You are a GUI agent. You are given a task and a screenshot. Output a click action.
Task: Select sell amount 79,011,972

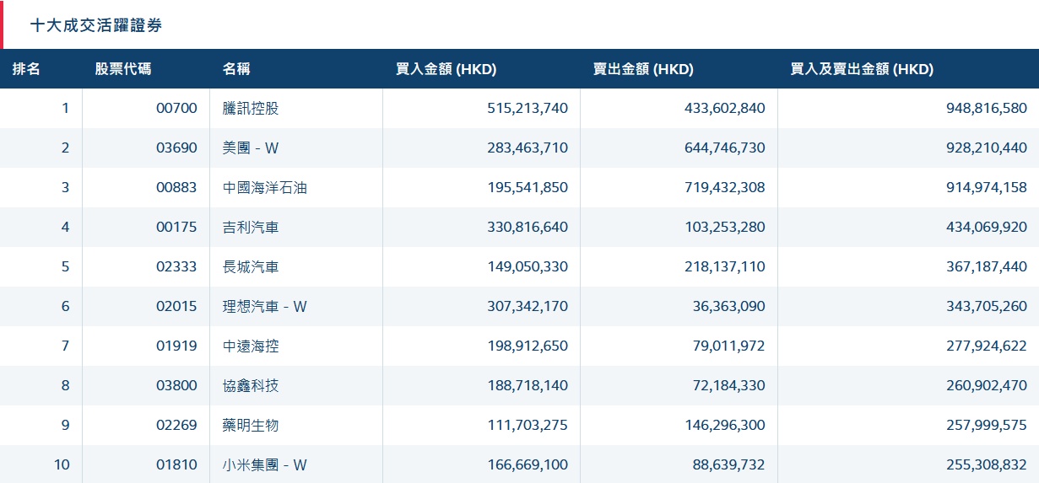coord(729,346)
